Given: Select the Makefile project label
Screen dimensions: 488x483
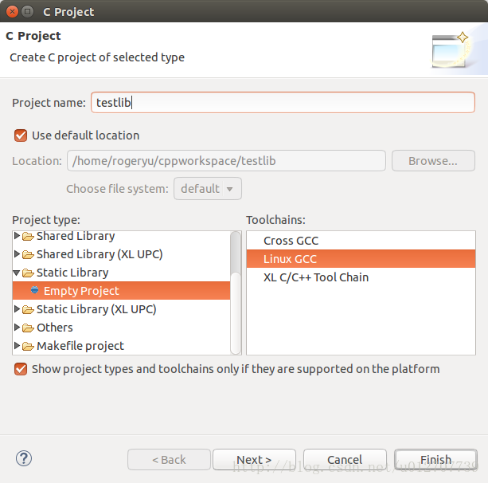Looking at the screenshot, I should click(x=80, y=346).
